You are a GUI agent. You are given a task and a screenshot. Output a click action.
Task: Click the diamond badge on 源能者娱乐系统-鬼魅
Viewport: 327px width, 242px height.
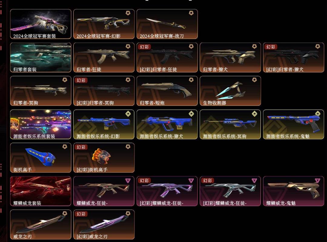(x=317, y=114)
